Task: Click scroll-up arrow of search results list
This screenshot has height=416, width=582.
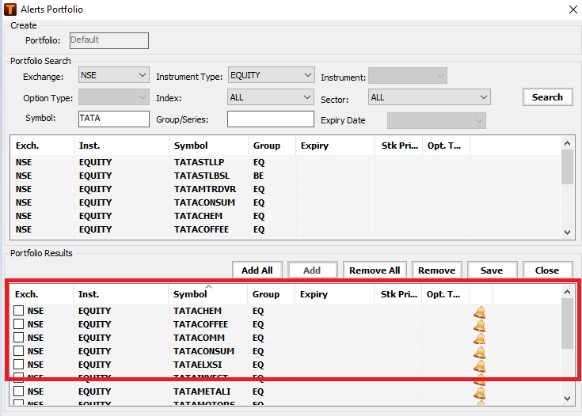Action: point(567,143)
